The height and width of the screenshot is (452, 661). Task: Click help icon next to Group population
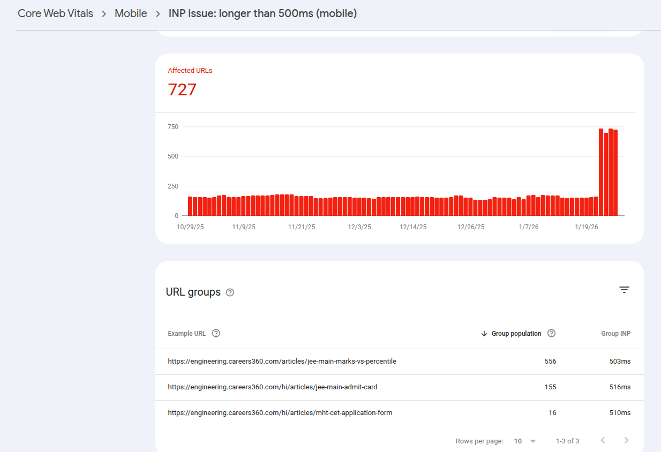(551, 333)
